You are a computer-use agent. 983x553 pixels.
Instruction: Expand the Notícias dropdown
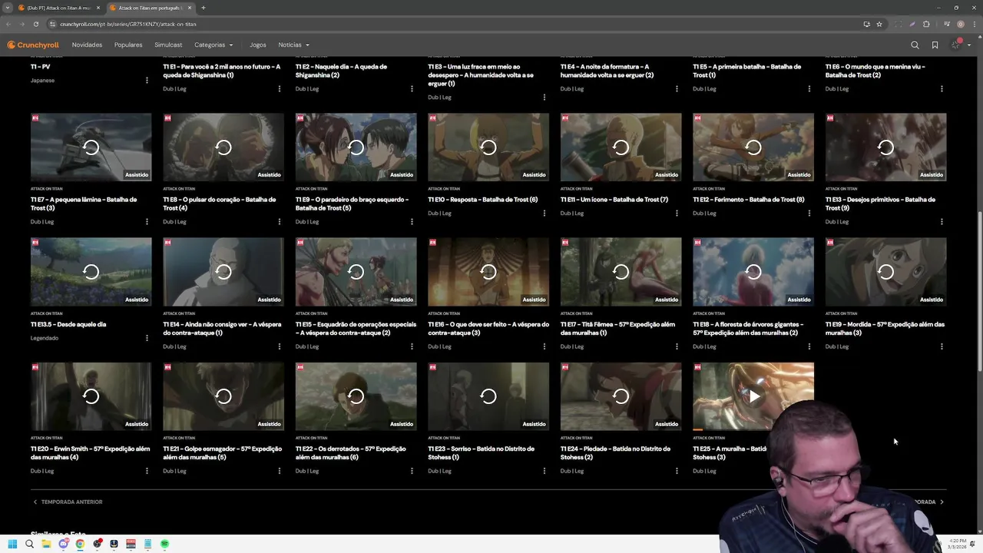click(x=293, y=45)
